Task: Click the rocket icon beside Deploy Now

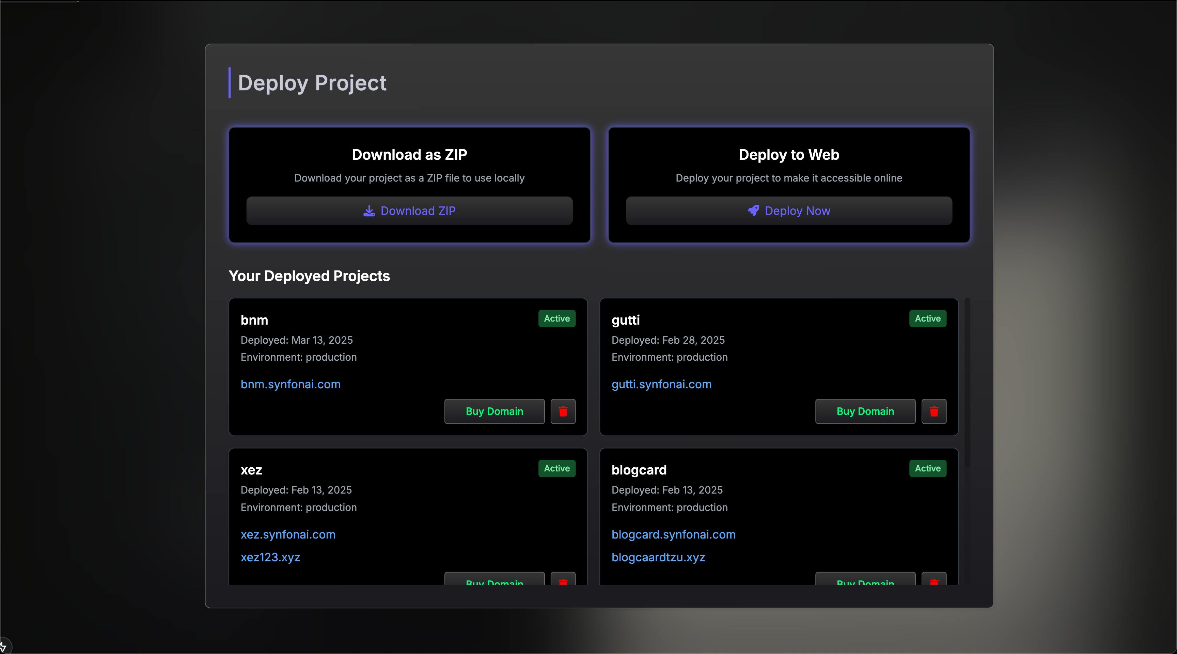Action: pos(753,211)
